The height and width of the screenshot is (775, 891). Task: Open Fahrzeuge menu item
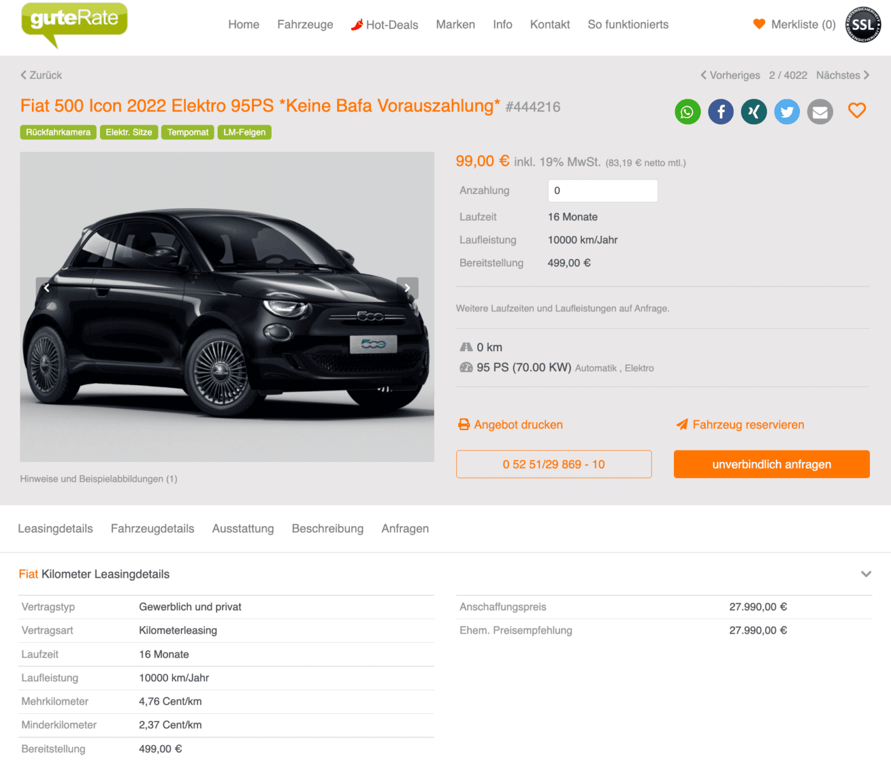pyautogui.click(x=305, y=25)
